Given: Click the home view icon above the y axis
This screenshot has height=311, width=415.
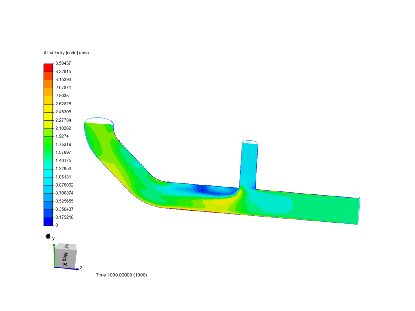Looking at the screenshot, I should tap(48, 236).
